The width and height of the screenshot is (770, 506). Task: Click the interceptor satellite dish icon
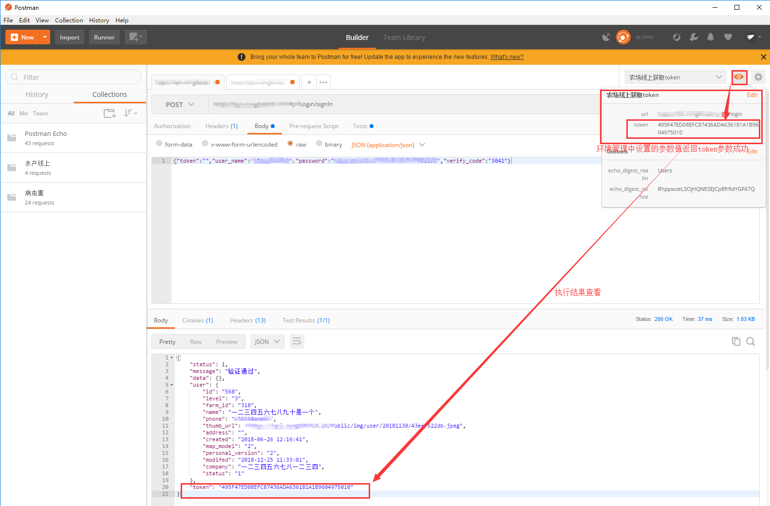(x=606, y=37)
